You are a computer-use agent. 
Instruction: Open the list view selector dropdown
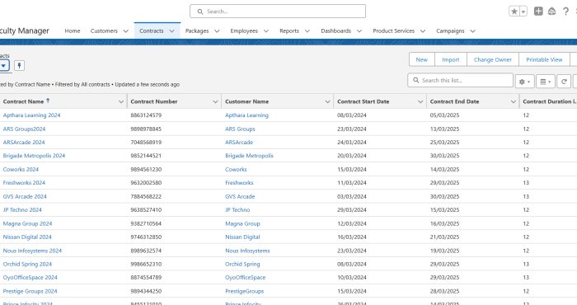(3, 66)
